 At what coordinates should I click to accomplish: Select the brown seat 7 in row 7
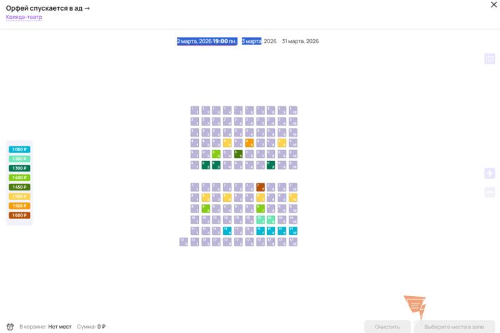coord(261,187)
